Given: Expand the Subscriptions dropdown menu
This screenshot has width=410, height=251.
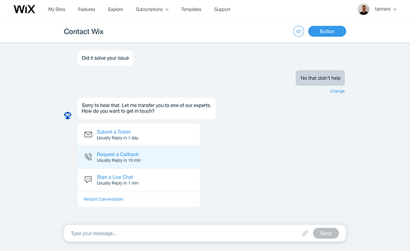Looking at the screenshot, I should (x=152, y=10).
